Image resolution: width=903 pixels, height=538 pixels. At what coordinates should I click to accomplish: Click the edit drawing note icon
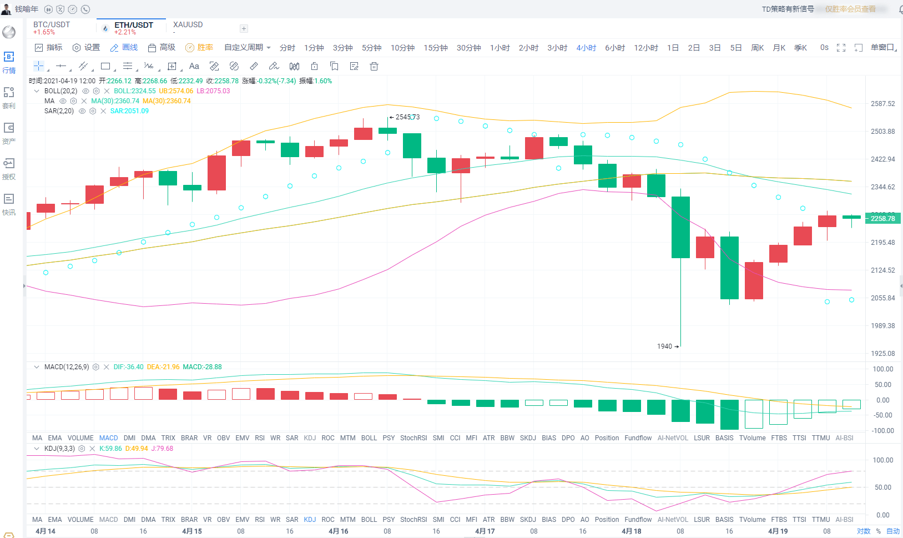click(x=354, y=66)
